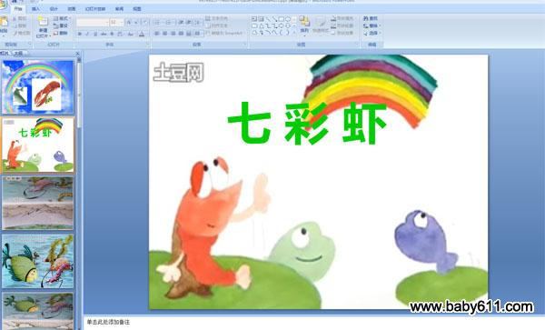This screenshot has width=545, height=330.
Task: Open the Slide Show (幻灯片放映) ribbon tab
Action: pyautogui.click(x=95, y=9)
